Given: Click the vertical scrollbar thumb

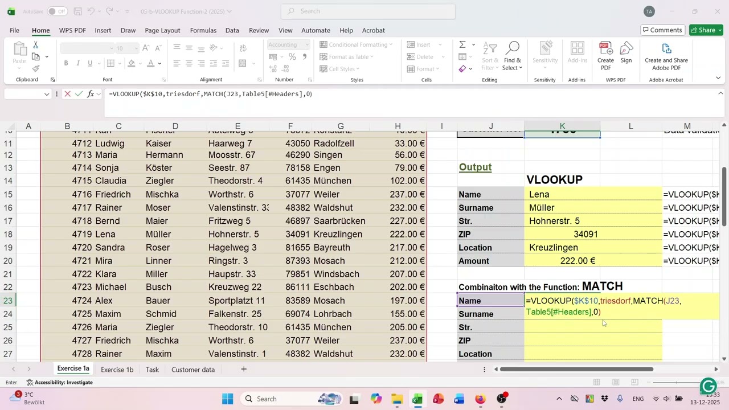Looking at the screenshot, I should click(x=724, y=197).
